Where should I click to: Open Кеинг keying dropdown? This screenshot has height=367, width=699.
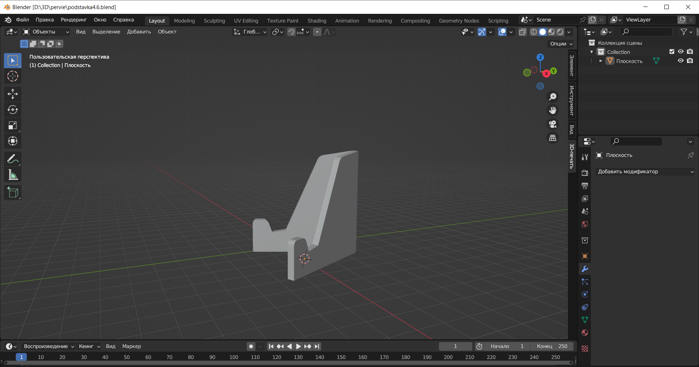coord(89,346)
